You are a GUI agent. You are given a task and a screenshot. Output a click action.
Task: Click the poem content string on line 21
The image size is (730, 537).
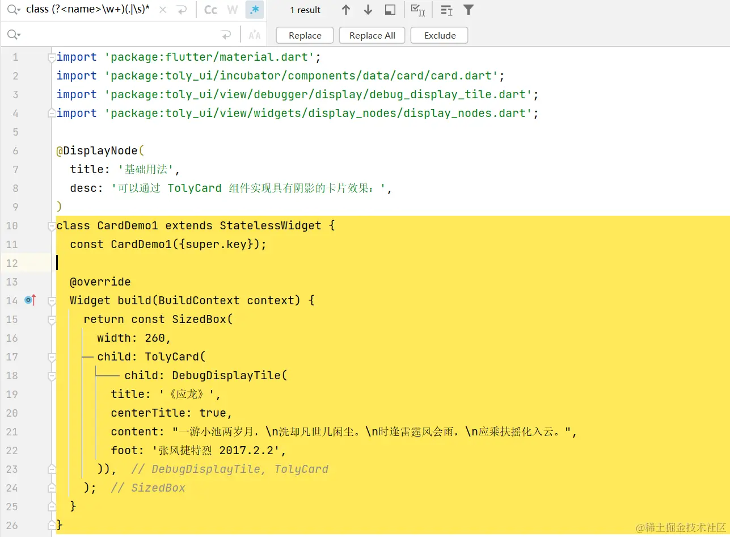[372, 431]
